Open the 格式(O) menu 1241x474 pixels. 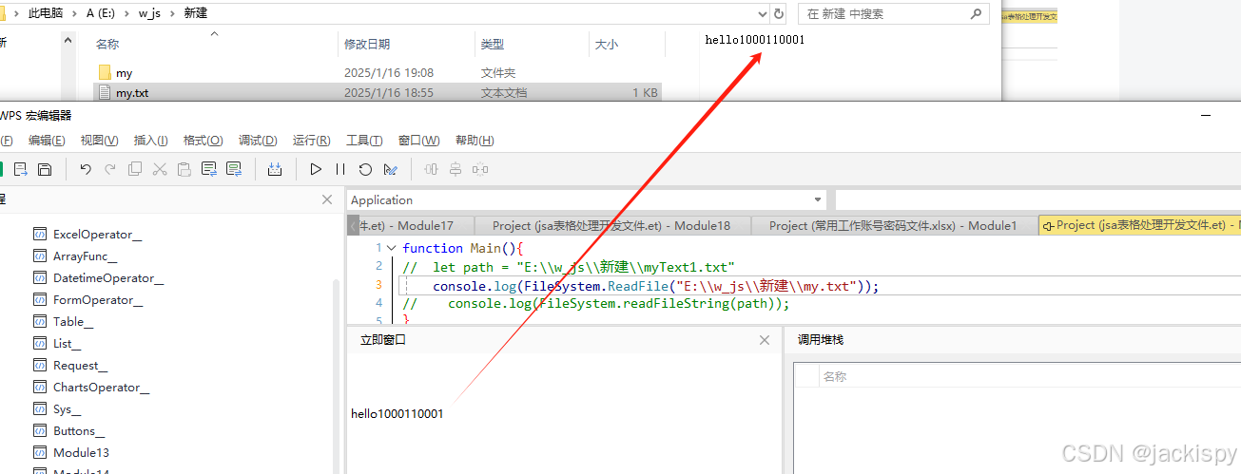point(203,141)
